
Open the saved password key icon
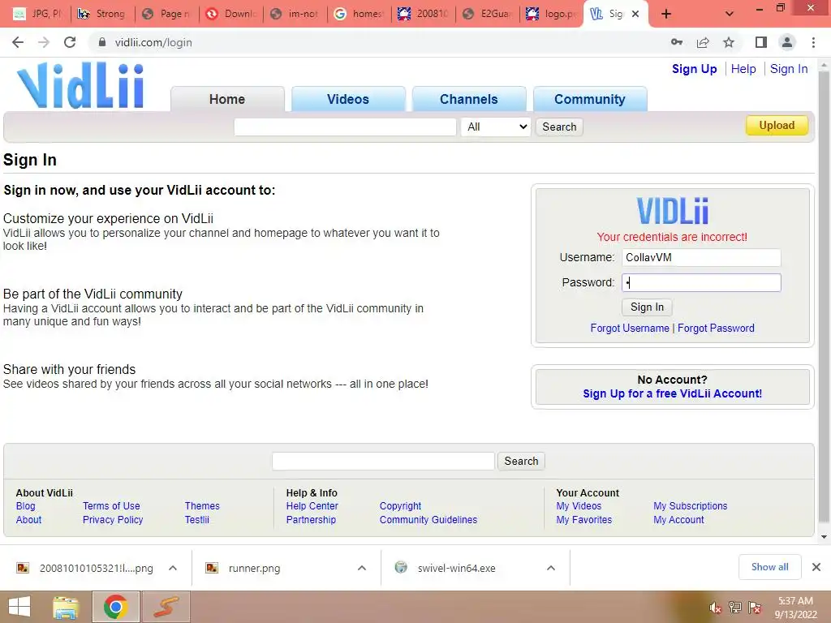[676, 42]
